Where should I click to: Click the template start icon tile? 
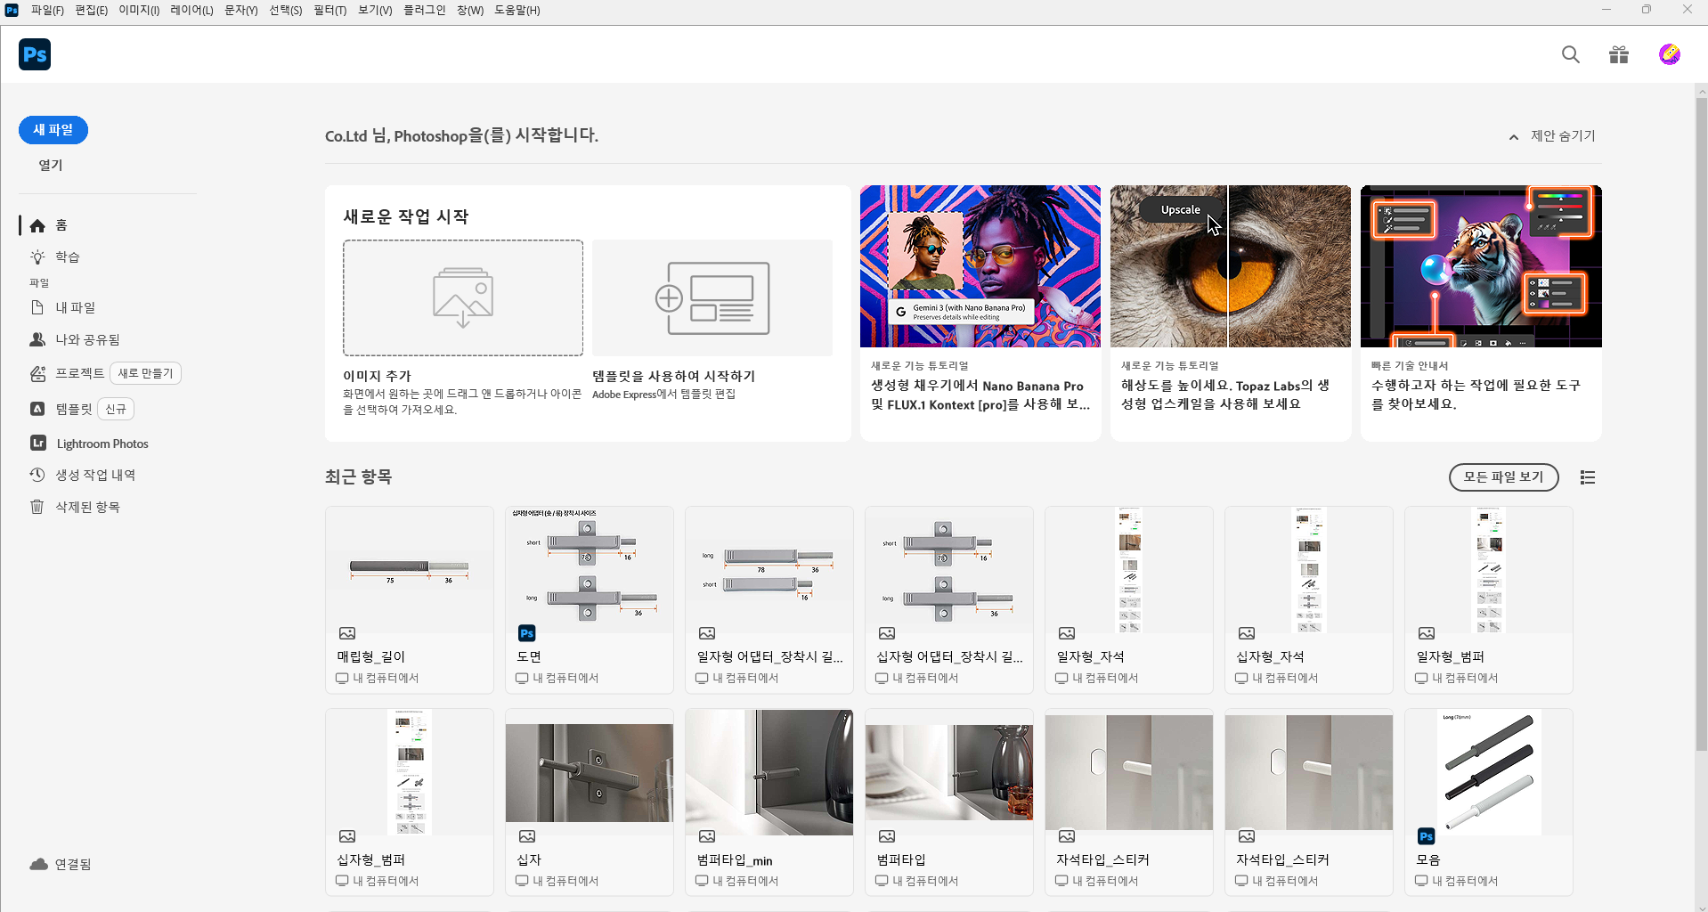point(712,297)
